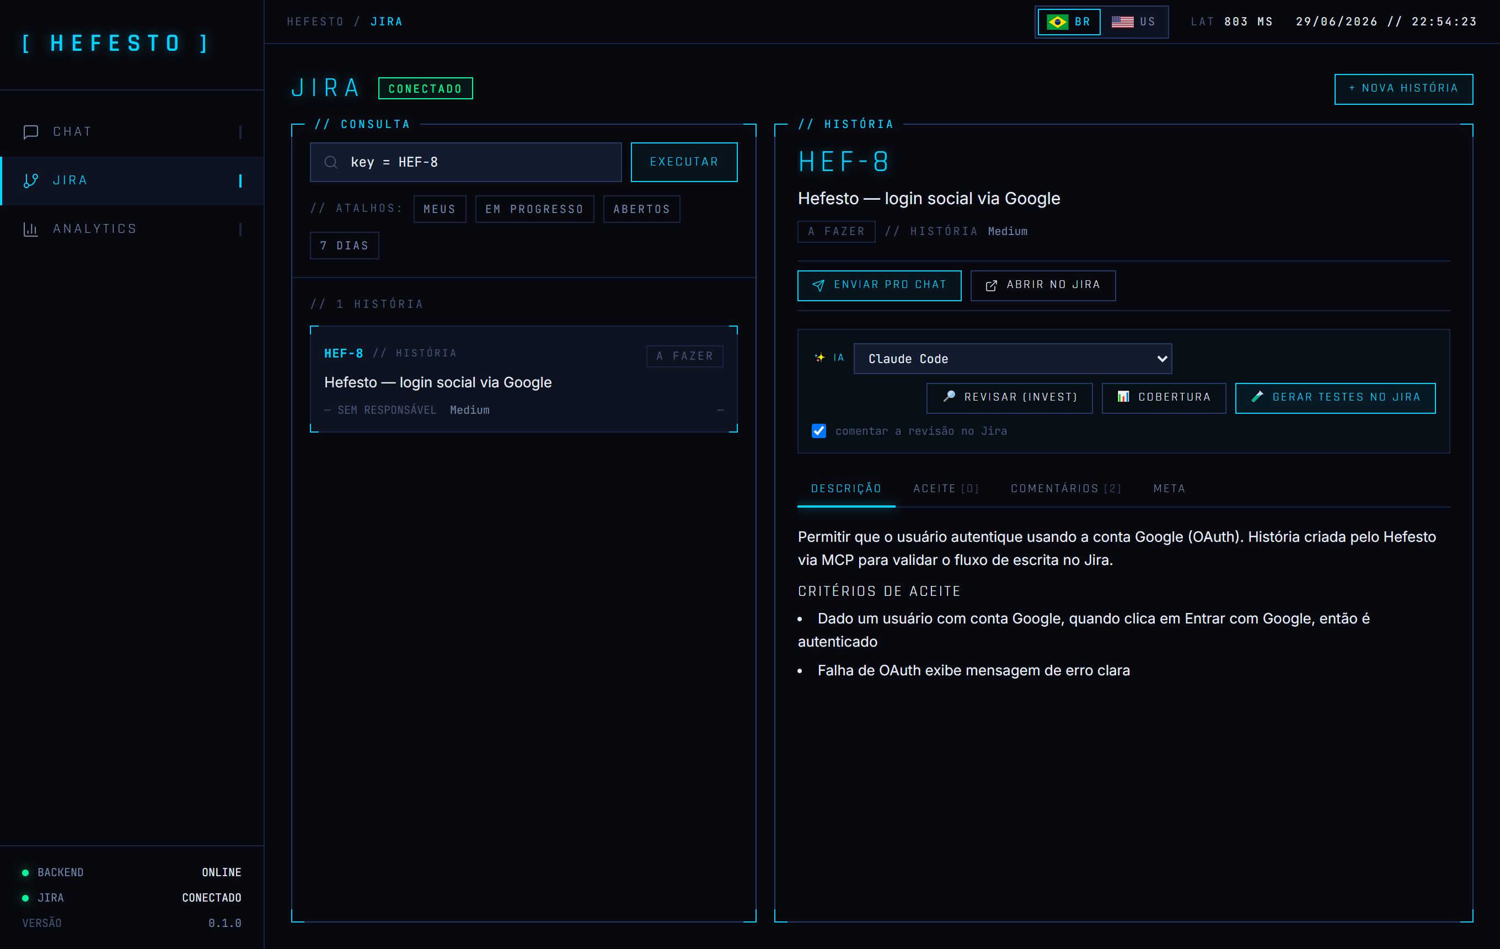Open the Comentários [2] tab
The width and height of the screenshot is (1500, 949).
click(x=1066, y=488)
